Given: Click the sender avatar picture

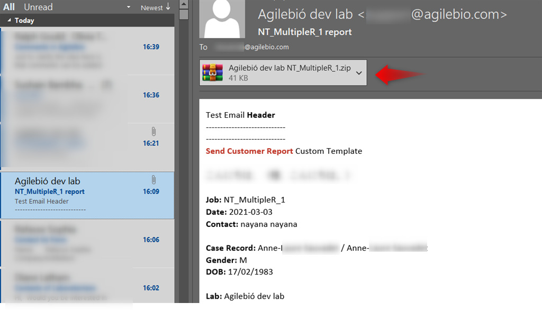Looking at the screenshot, I should 222,19.
